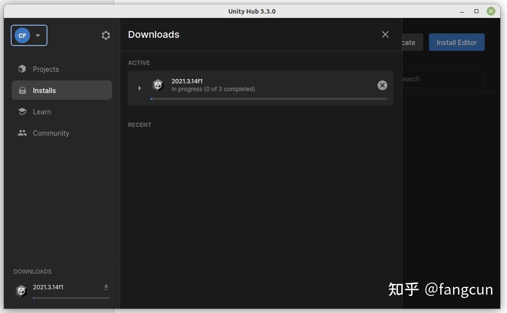Click the Unity cube icon in bottom DOWNLOADS area
Viewport: 507px width, 313px height.
click(x=21, y=291)
